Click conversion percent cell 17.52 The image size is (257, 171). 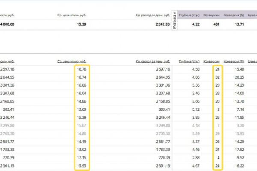tap(239, 150)
